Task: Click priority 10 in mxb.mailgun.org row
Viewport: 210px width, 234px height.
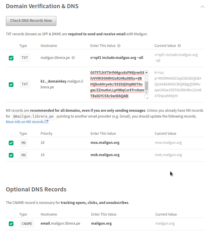Action: pyautogui.click(x=43, y=155)
